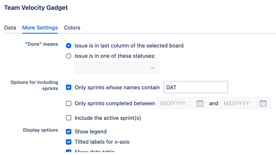Viewport: 276px width, 155px height.
Task: Select 'Issue is in last column' radio button
Action: click(69, 46)
